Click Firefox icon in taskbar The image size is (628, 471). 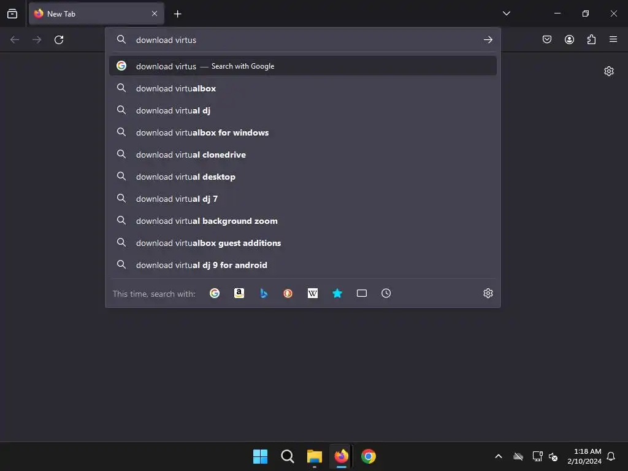click(341, 456)
